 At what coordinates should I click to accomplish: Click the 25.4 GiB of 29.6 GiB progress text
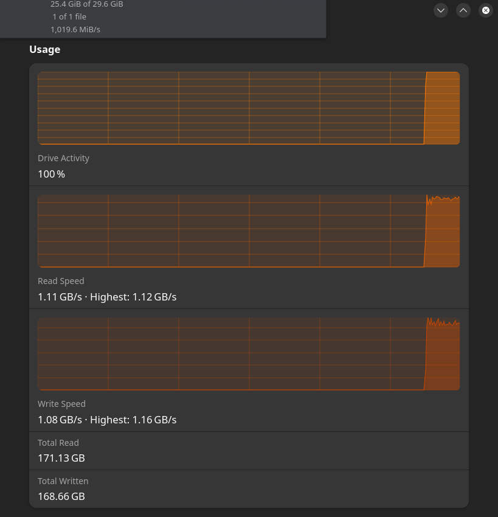pyautogui.click(x=86, y=4)
